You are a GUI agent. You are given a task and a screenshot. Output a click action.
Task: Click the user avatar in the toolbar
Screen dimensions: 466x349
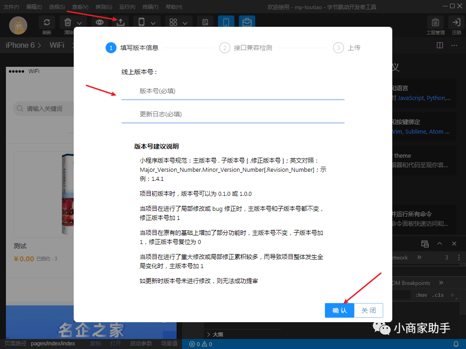click(18, 25)
